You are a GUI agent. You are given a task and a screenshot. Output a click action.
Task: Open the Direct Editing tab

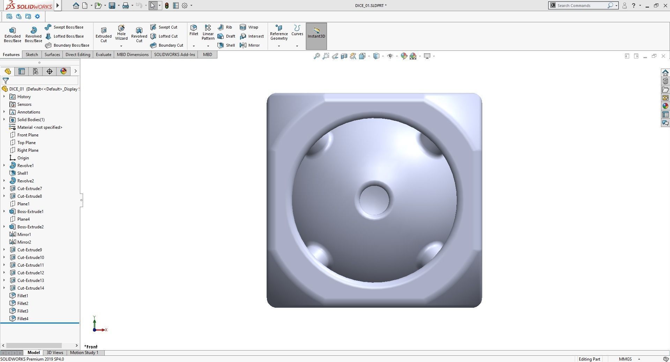tap(78, 55)
